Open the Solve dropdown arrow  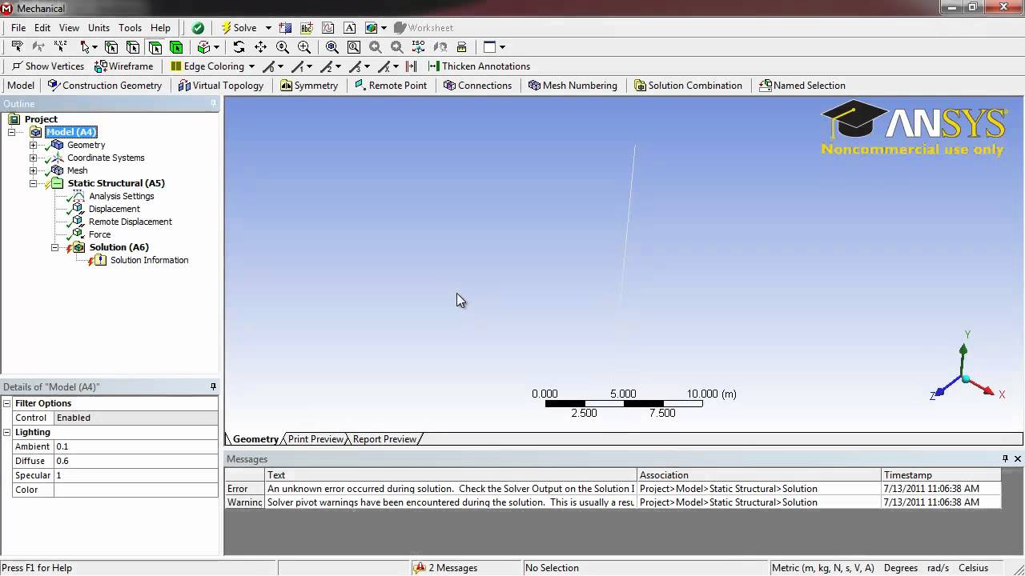(x=268, y=28)
